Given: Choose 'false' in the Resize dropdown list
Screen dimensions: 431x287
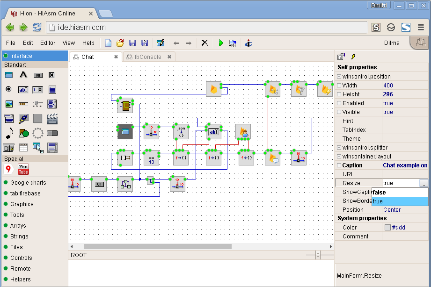Looking at the screenshot, I should pyautogui.click(x=400, y=192).
